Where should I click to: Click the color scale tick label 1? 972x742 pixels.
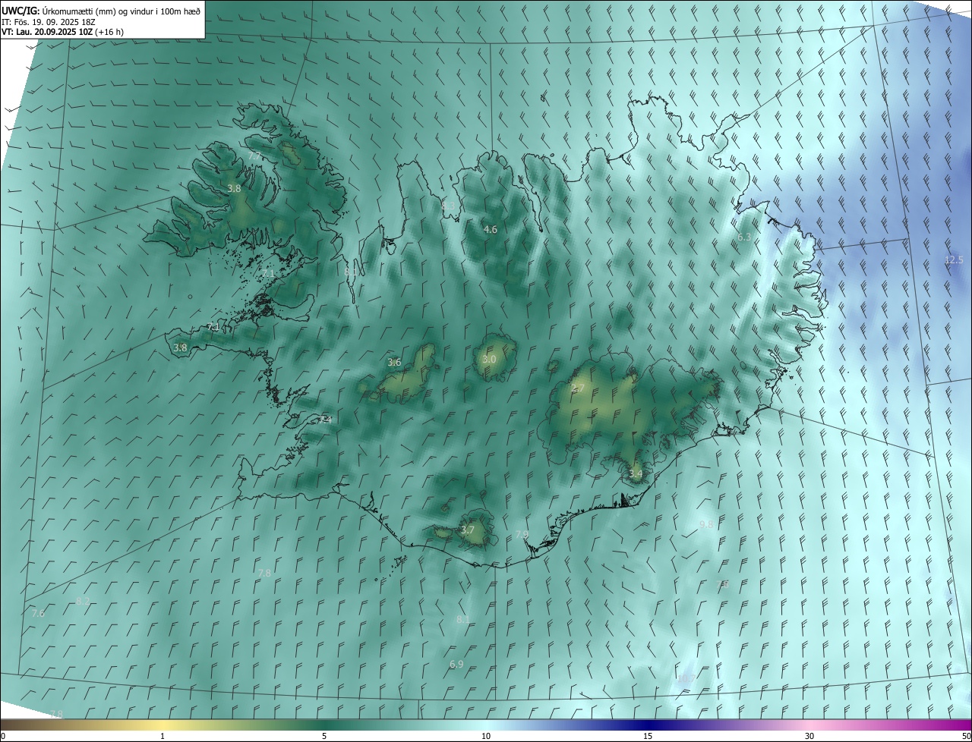163,736
